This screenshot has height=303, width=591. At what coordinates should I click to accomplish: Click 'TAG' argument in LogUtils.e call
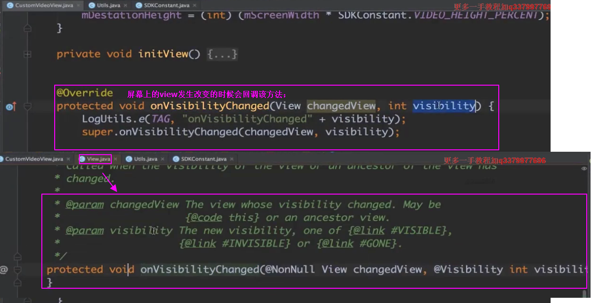tap(161, 119)
